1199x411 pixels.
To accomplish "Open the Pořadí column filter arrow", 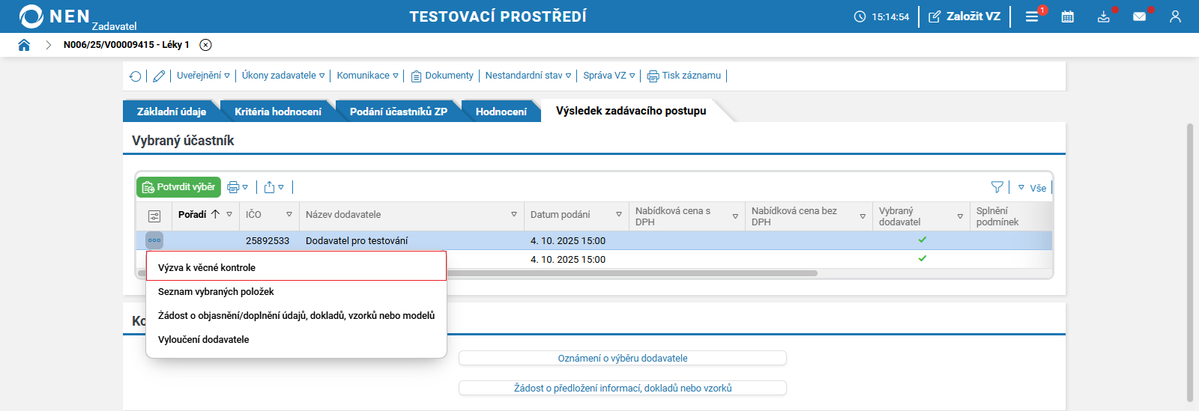I will (x=229, y=214).
